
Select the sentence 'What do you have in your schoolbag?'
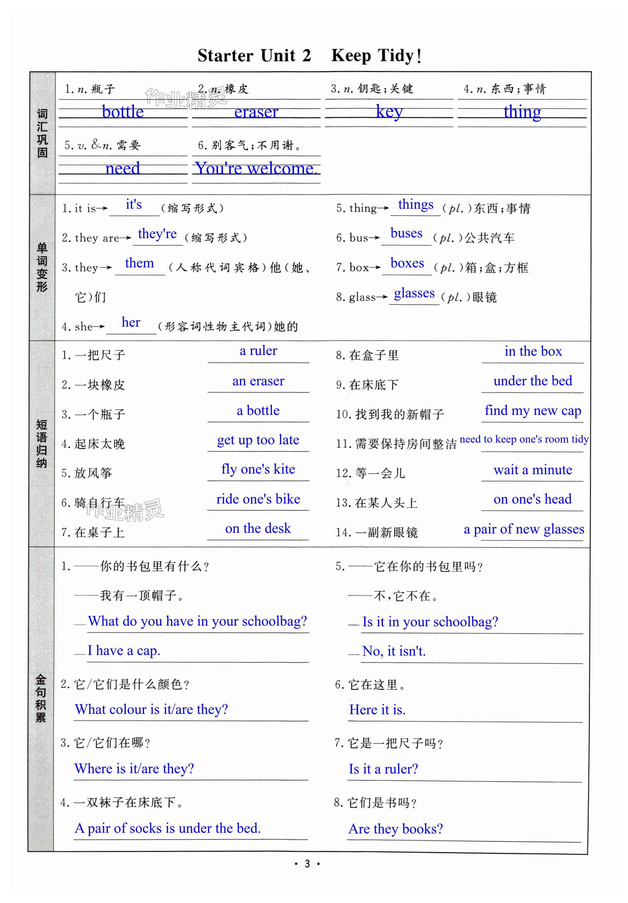[x=197, y=621]
